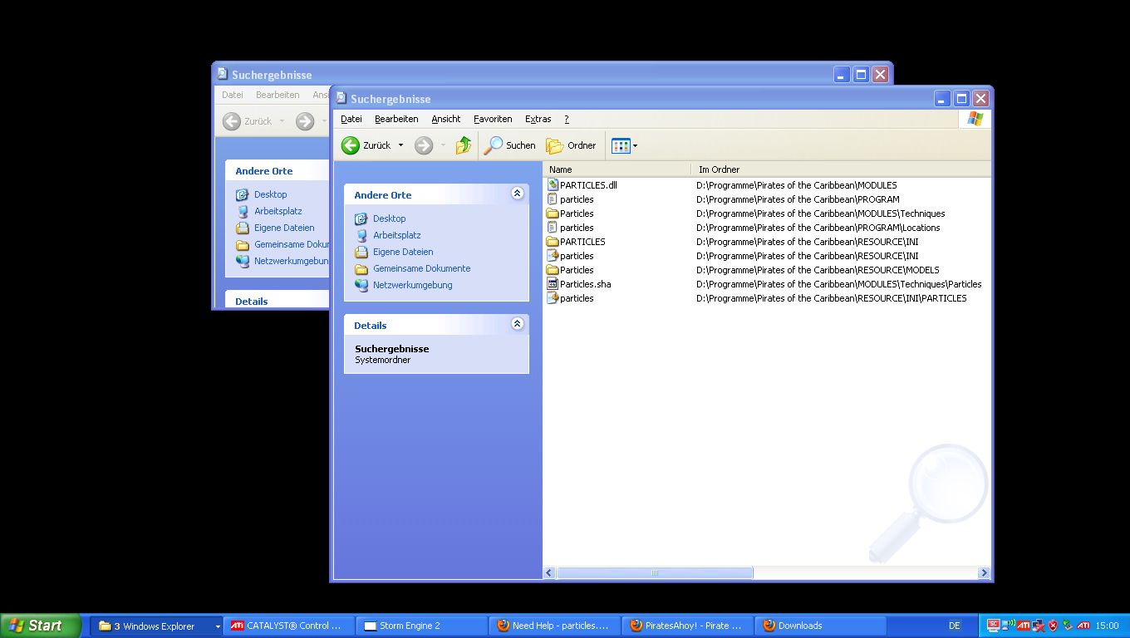Open the Datei menu in front window
The height and width of the screenshot is (638, 1130).
[351, 119]
